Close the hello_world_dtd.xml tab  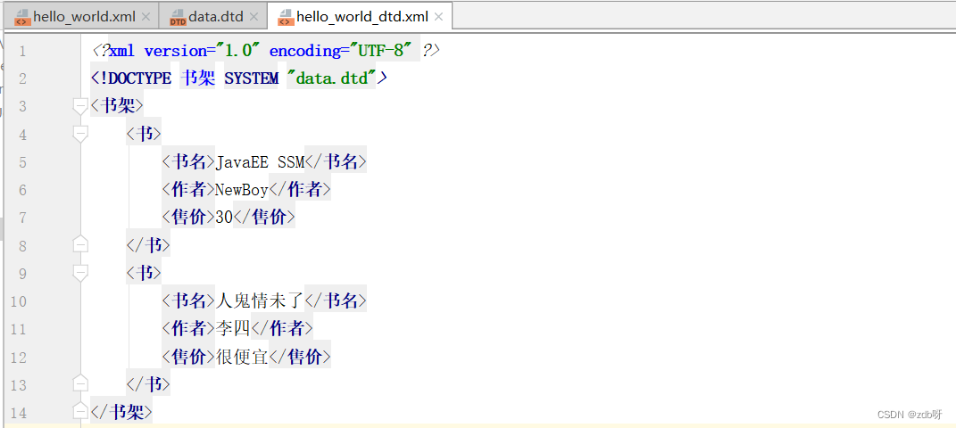click(438, 17)
